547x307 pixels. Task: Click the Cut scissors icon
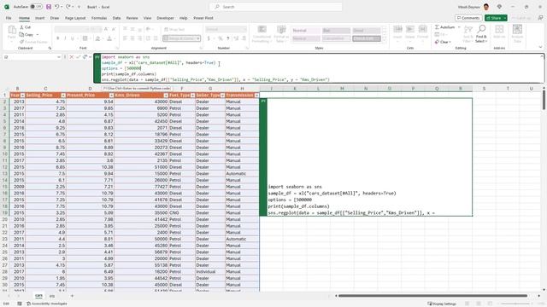(22, 27)
